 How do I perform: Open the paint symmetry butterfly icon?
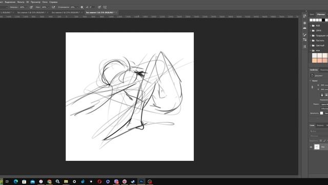(x=105, y=7)
